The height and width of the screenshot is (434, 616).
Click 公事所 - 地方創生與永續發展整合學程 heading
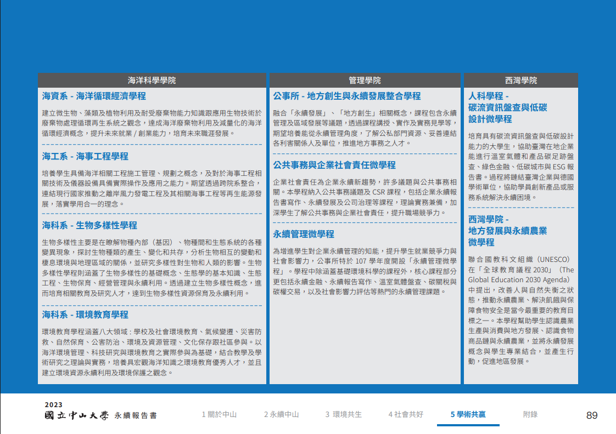347,96
